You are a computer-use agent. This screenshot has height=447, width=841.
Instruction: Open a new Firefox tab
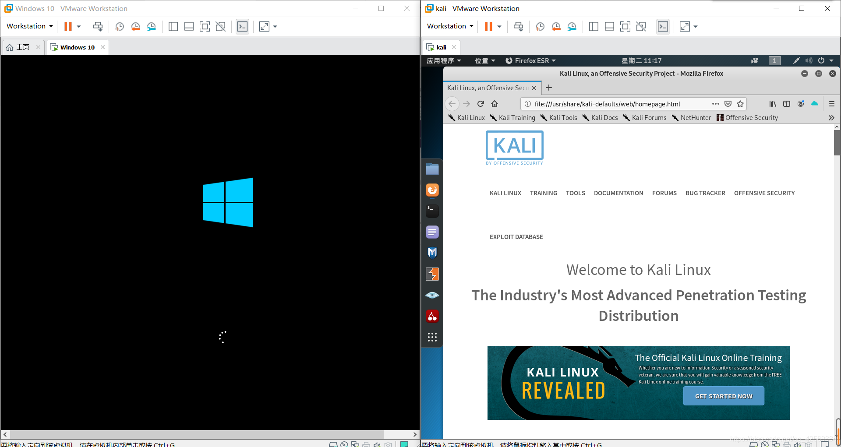click(549, 88)
